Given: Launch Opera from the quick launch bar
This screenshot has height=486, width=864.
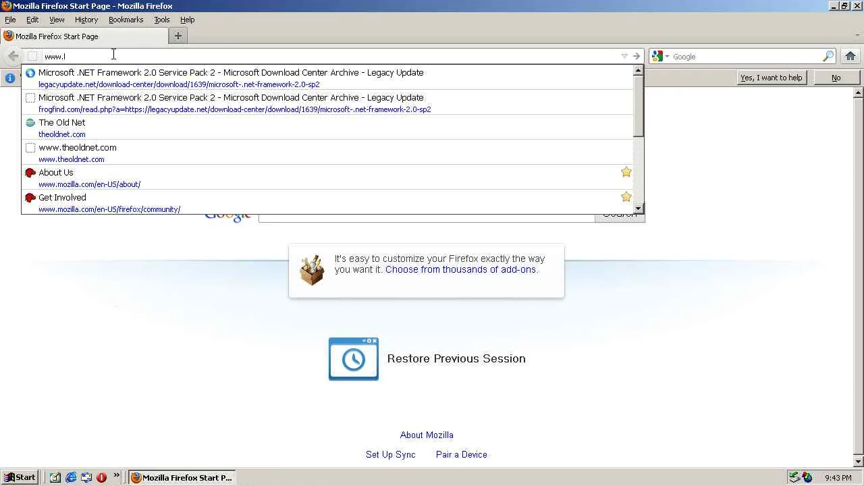Looking at the screenshot, I should pyautogui.click(x=102, y=477).
